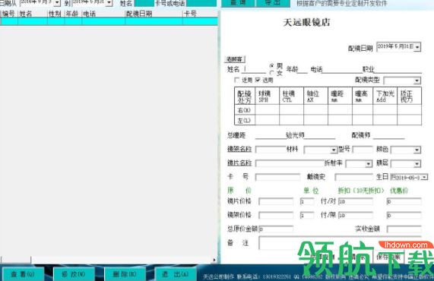434x281 pixels.
Task: Click the 镜片价格 unit quantity field
Action: pos(307,201)
